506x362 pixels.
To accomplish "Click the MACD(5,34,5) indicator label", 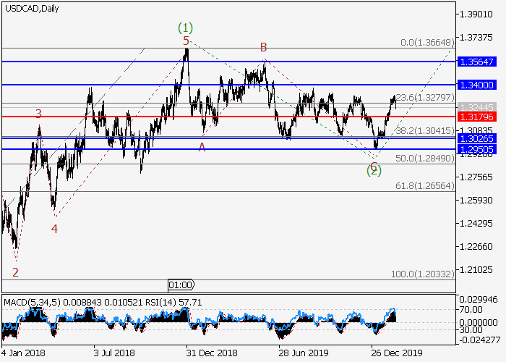I will [x=27, y=300].
